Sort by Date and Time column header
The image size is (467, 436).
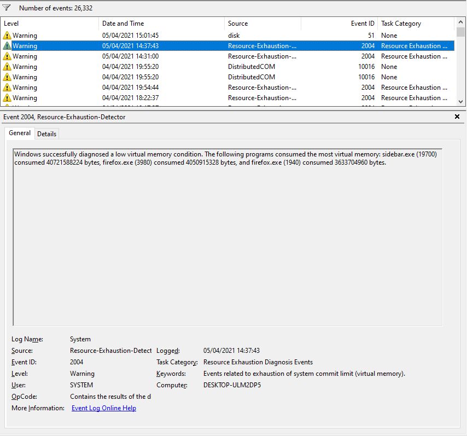click(161, 23)
